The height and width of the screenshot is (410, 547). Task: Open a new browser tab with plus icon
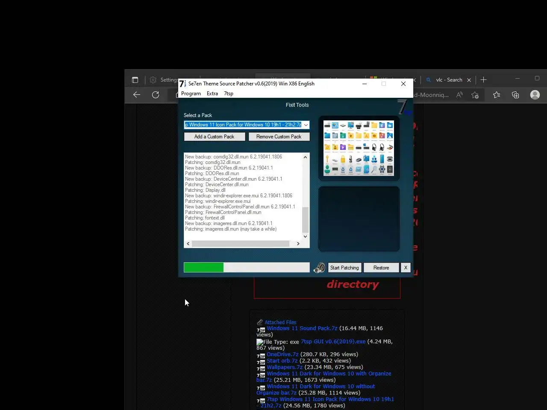pyautogui.click(x=484, y=80)
